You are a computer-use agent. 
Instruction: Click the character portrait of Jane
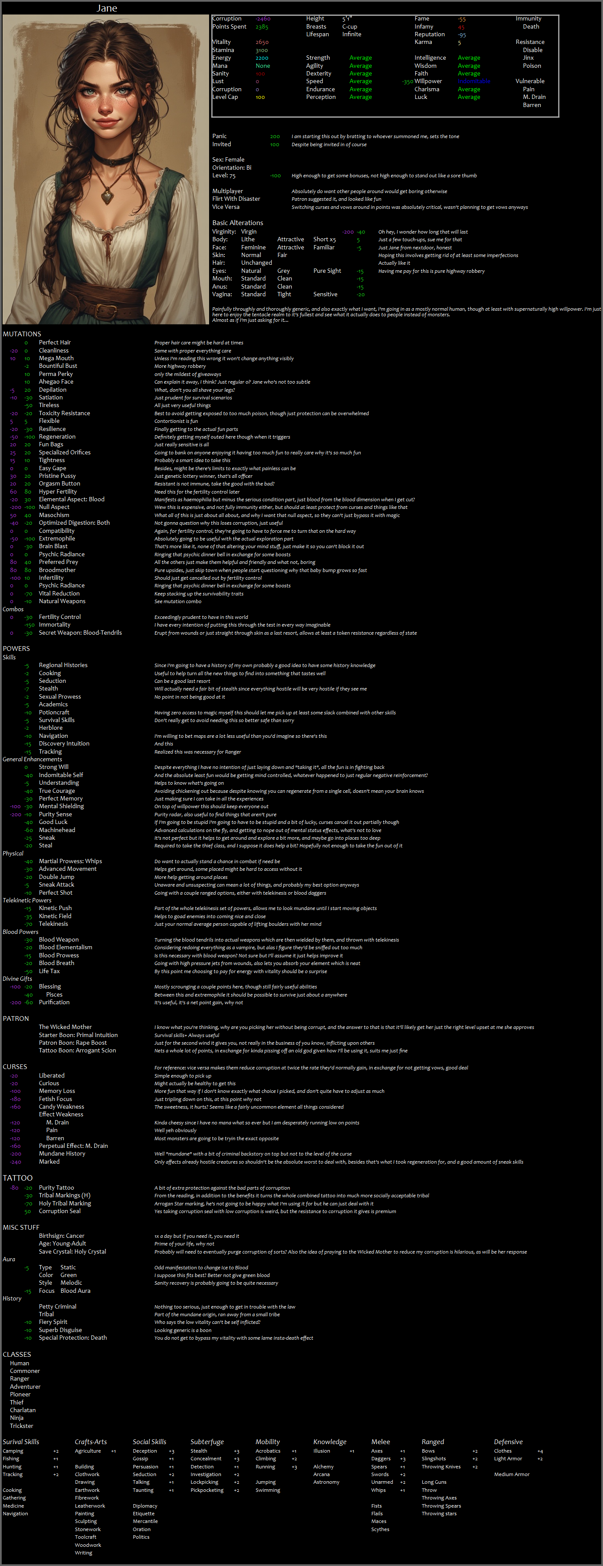click(106, 170)
